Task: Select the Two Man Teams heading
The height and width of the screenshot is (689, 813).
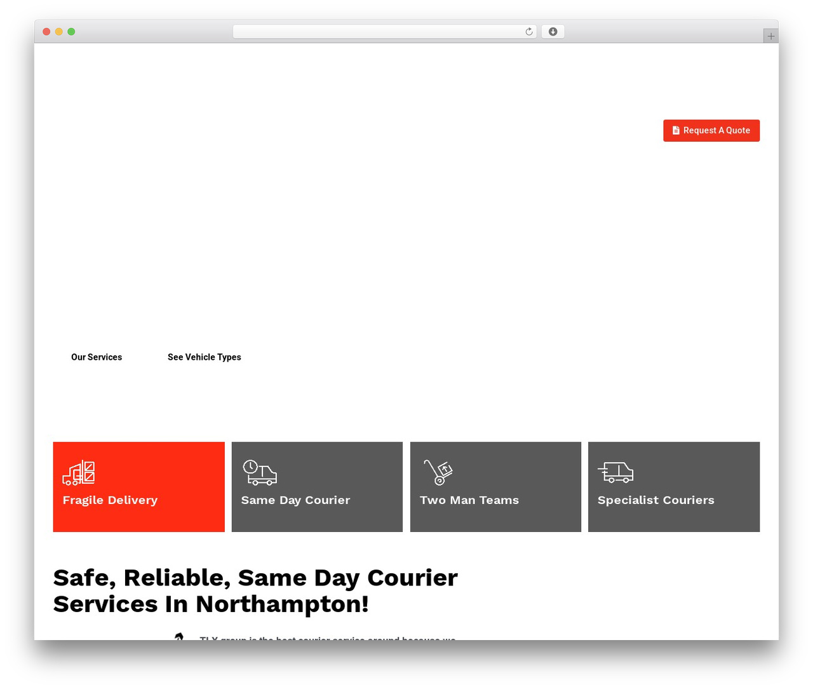Action: click(469, 500)
